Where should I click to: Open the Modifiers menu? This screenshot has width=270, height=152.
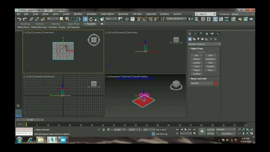point(78,14)
